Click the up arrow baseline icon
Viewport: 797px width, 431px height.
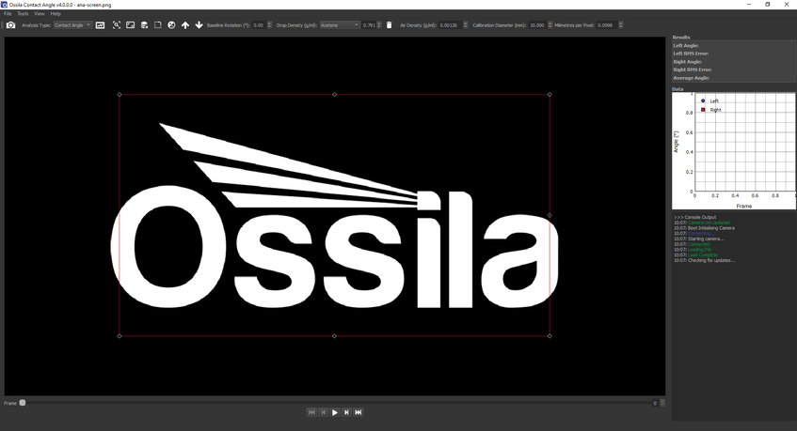[185, 24]
